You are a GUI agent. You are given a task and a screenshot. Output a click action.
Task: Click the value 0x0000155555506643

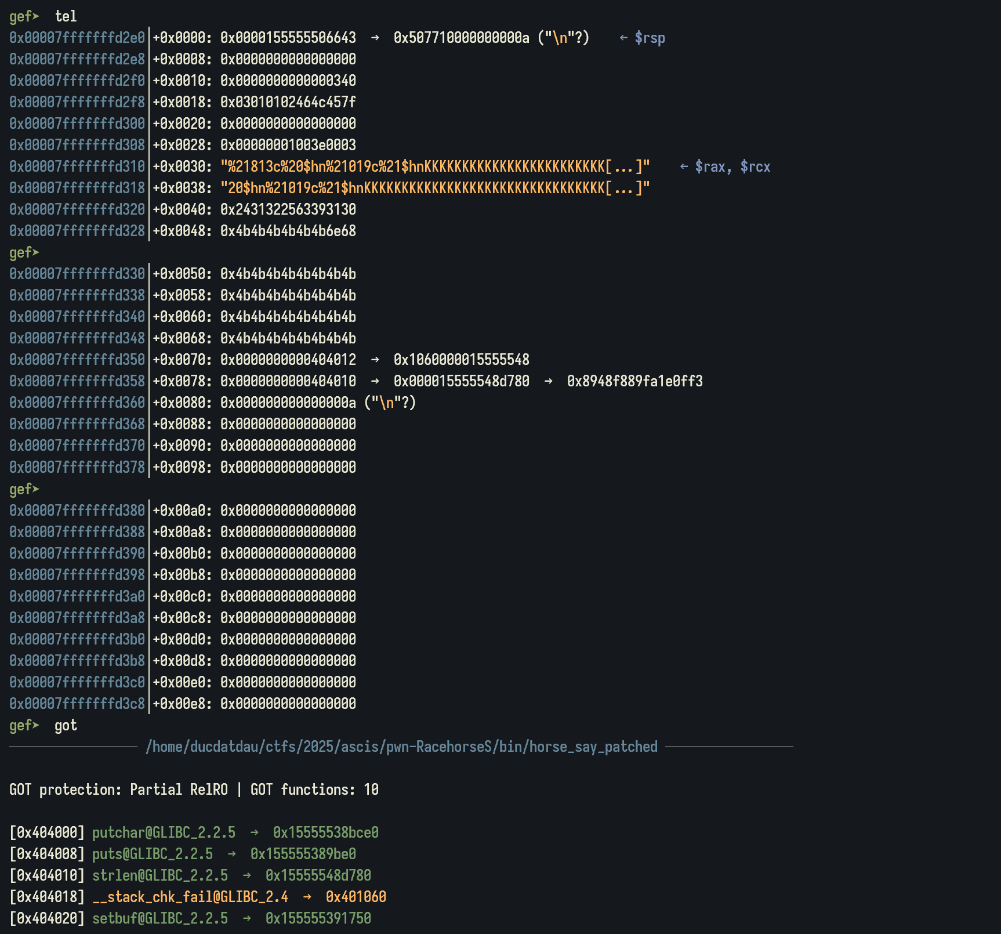288,38
